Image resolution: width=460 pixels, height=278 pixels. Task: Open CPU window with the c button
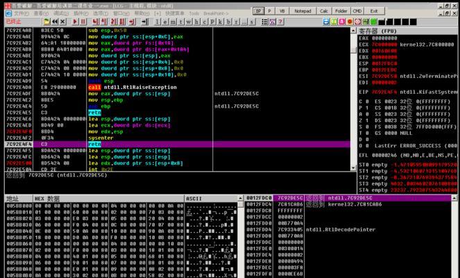click(205, 22)
